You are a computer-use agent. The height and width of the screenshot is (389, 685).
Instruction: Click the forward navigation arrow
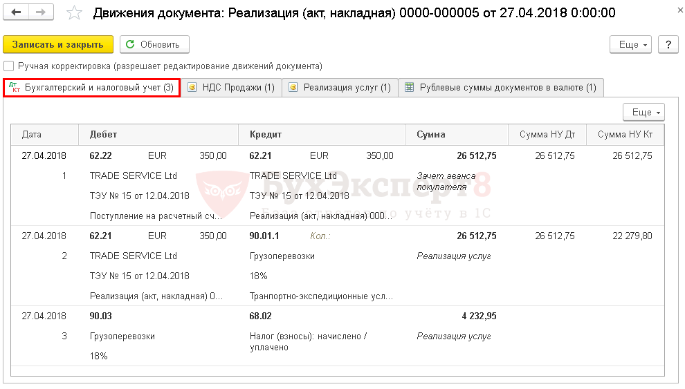click(x=41, y=13)
